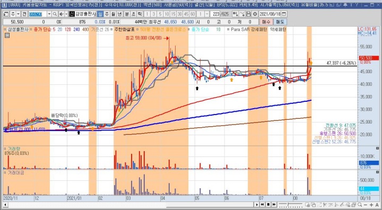Screen dimensions: 382x210
Task: Click the 2021/08/18 date field
Action: (x=270, y=14)
